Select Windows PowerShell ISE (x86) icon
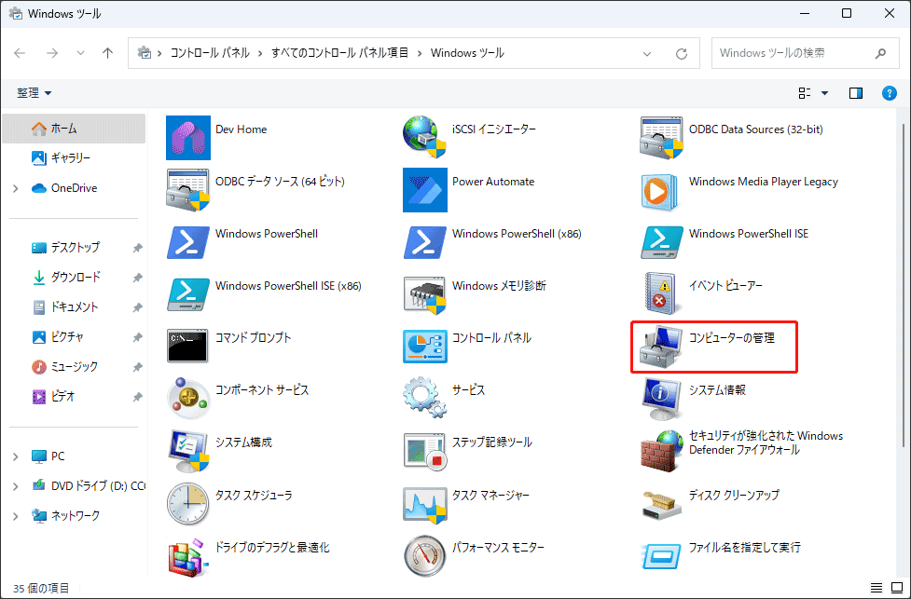The width and height of the screenshot is (911, 599). click(x=188, y=294)
